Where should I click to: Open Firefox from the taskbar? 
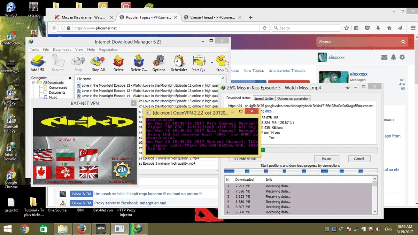coord(81,228)
